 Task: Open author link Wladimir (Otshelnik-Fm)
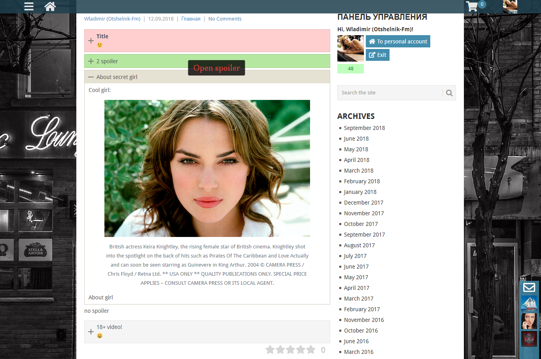(112, 19)
